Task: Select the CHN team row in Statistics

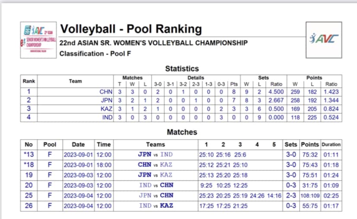Action: [181, 92]
